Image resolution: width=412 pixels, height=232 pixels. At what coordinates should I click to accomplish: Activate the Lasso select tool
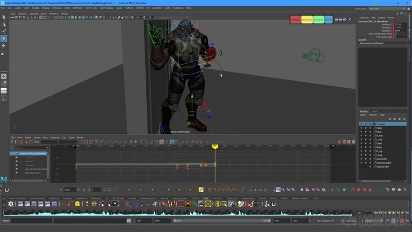tap(4, 25)
